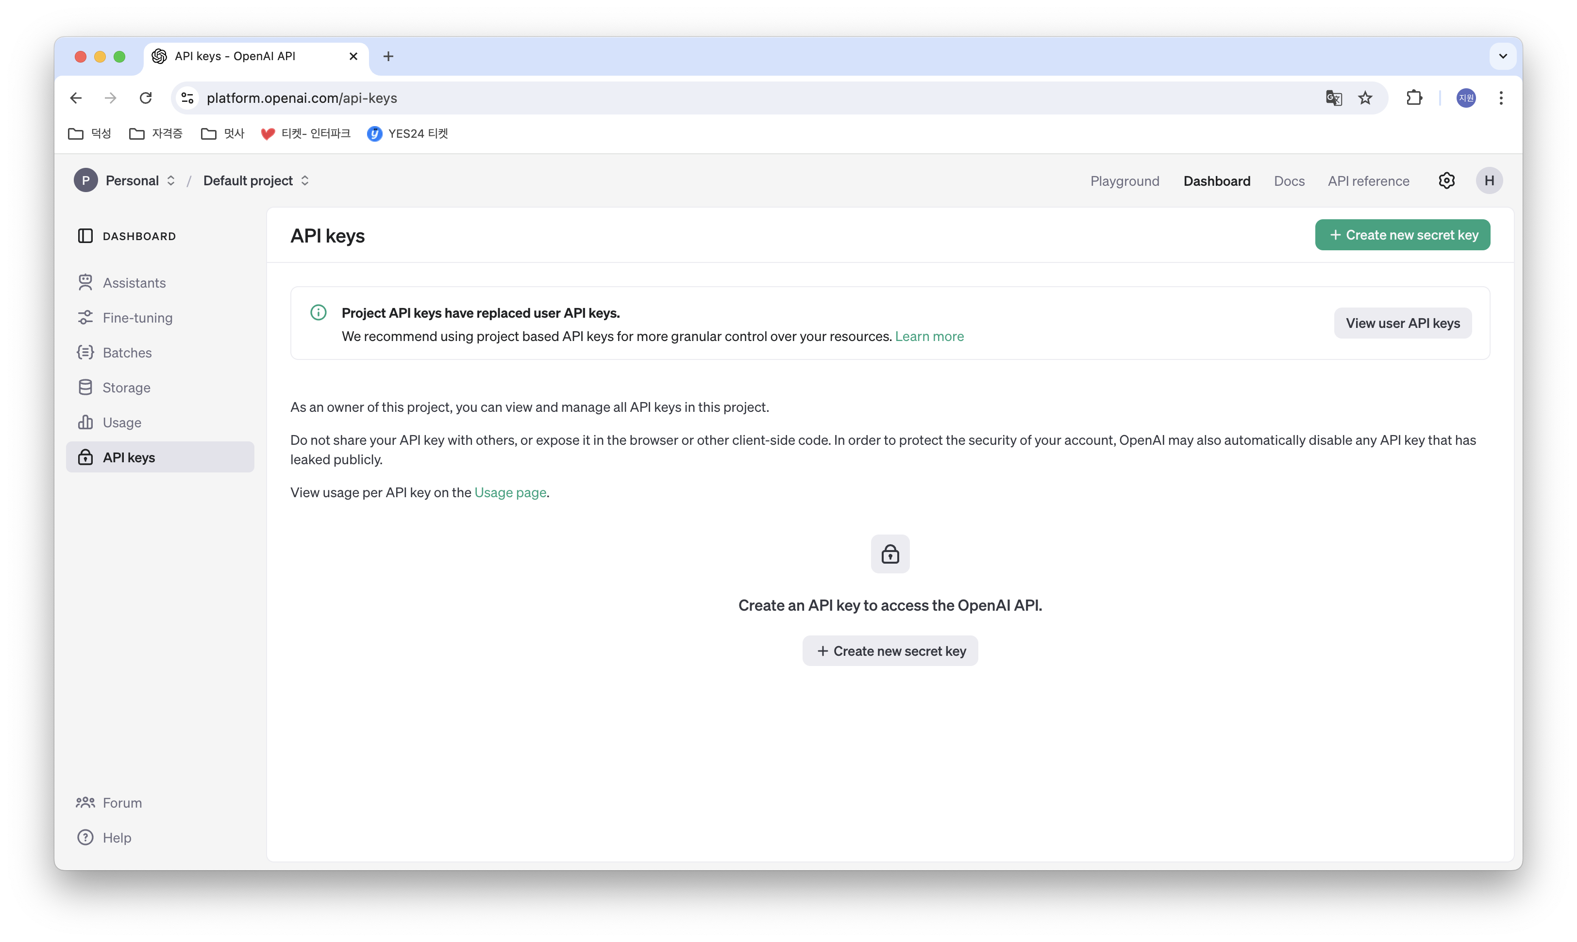Open the settings gear icon

coord(1446,181)
